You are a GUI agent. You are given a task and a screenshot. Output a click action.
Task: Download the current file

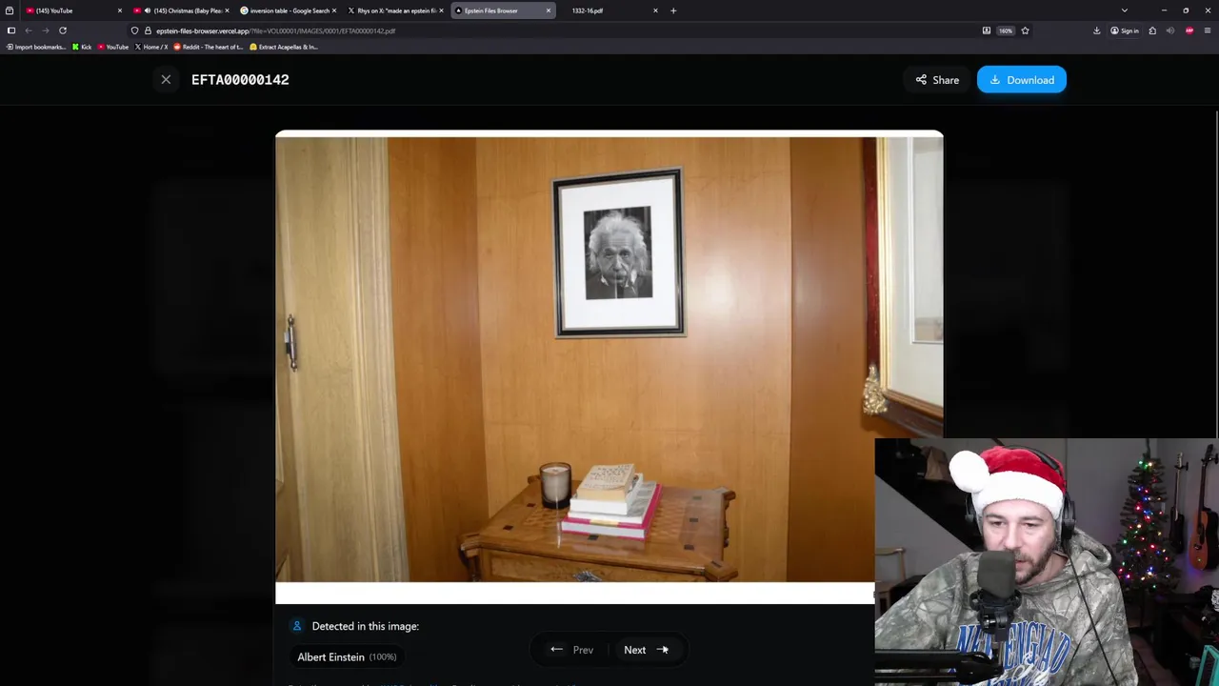(x=1021, y=80)
